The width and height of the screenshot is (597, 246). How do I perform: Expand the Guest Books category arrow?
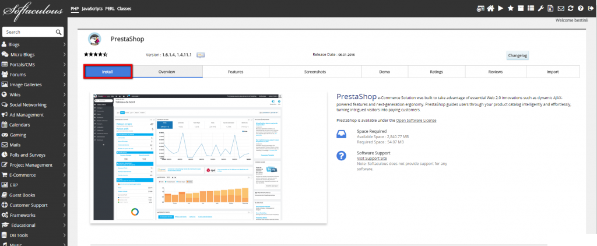[64, 195]
